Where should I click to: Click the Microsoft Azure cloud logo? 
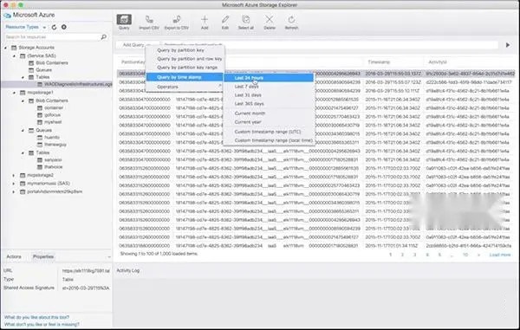pyautogui.click(x=7, y=16)
